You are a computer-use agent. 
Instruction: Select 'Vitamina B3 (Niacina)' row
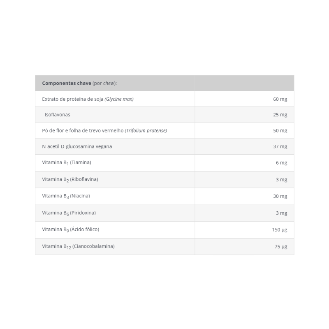coord(66,196)
